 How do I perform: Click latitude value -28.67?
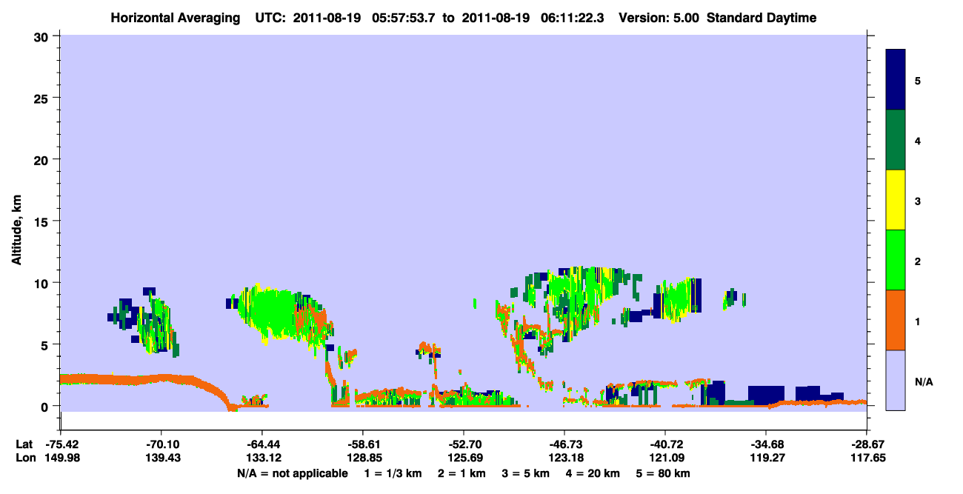coord(867,444)
